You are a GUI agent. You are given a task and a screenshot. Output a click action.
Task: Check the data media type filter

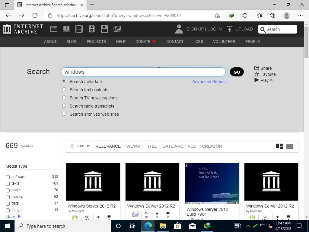tap(8, 204)
